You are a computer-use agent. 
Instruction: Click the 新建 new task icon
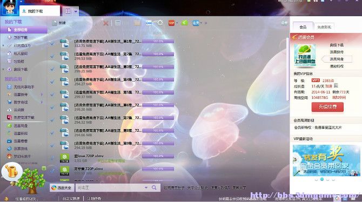point(59,23)
